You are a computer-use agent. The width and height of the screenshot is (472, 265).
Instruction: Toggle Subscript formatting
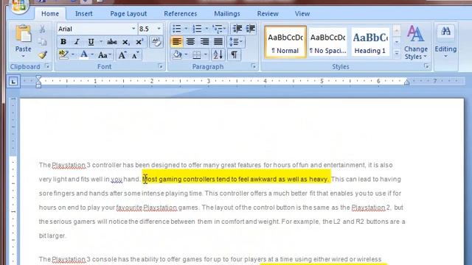click(x=126, y=42)
